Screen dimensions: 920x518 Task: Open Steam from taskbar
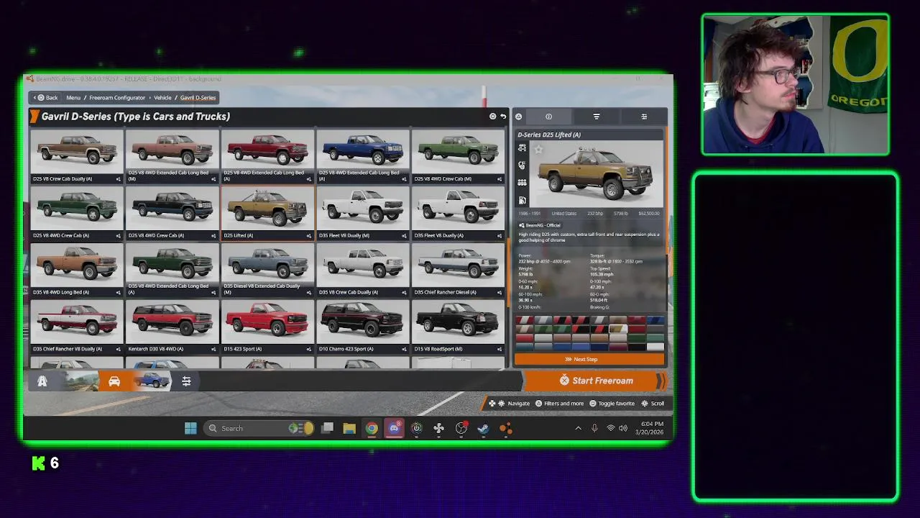coord(484,428)
